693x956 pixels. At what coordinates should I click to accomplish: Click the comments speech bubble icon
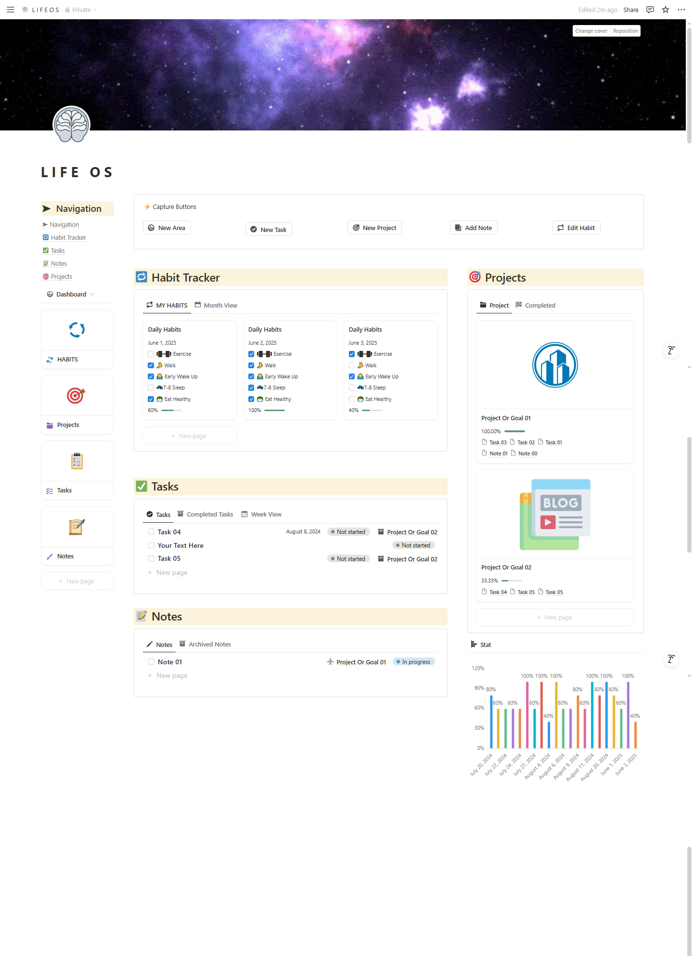click(x=650, y=10)
